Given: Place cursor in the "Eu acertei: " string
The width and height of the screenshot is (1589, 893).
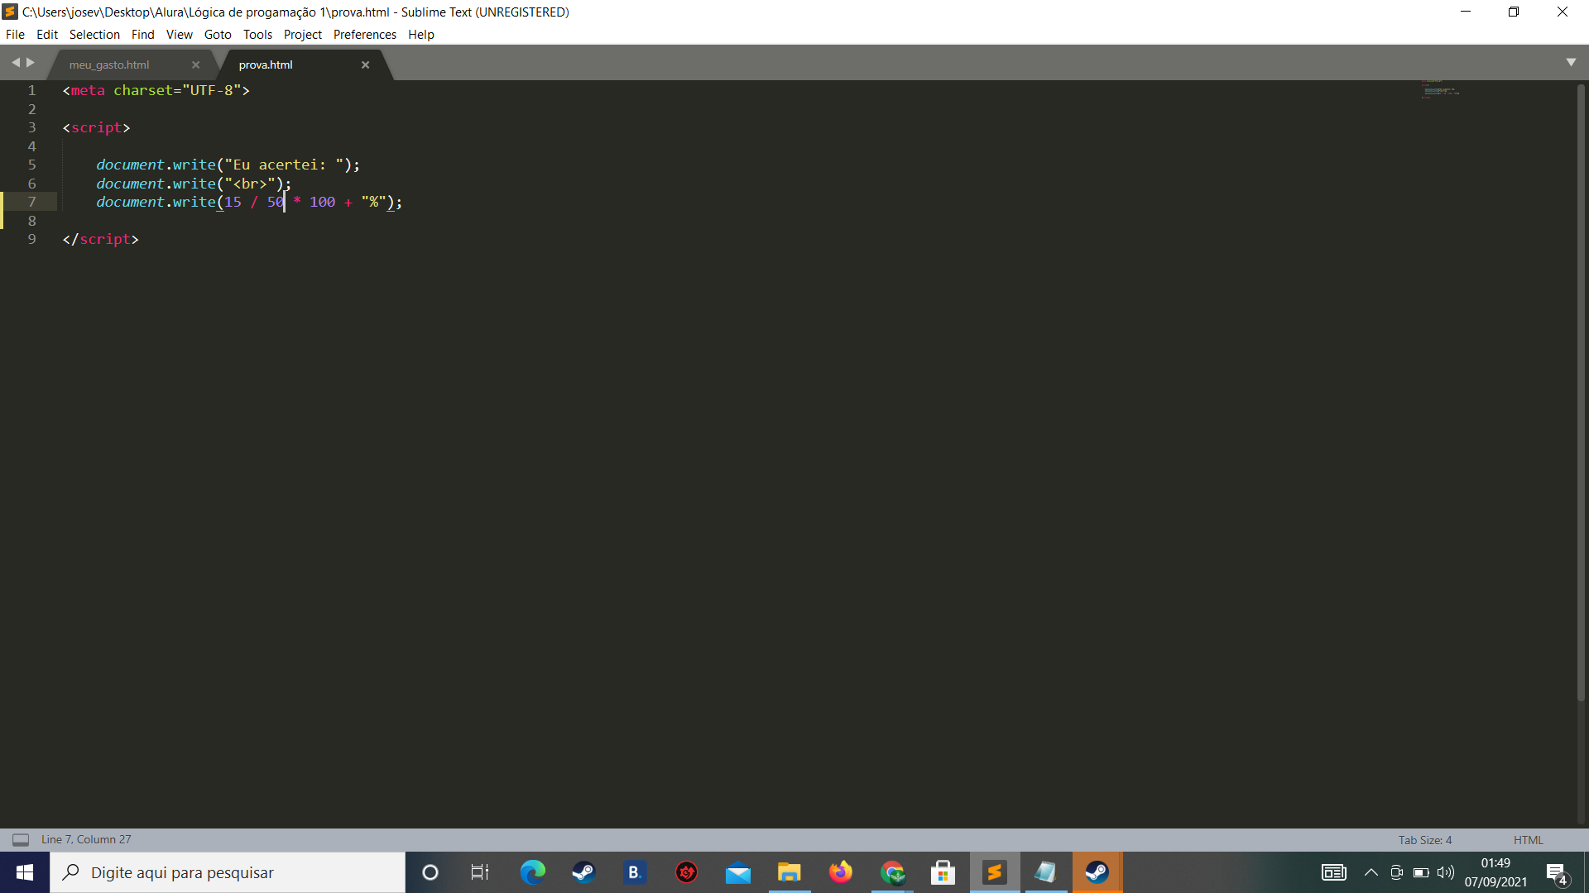Looking at the screenshot, I should coord(283,165).
